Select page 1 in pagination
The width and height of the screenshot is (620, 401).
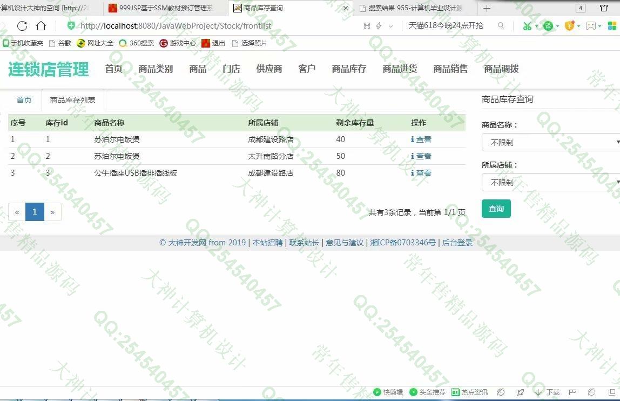pos(35,212)
